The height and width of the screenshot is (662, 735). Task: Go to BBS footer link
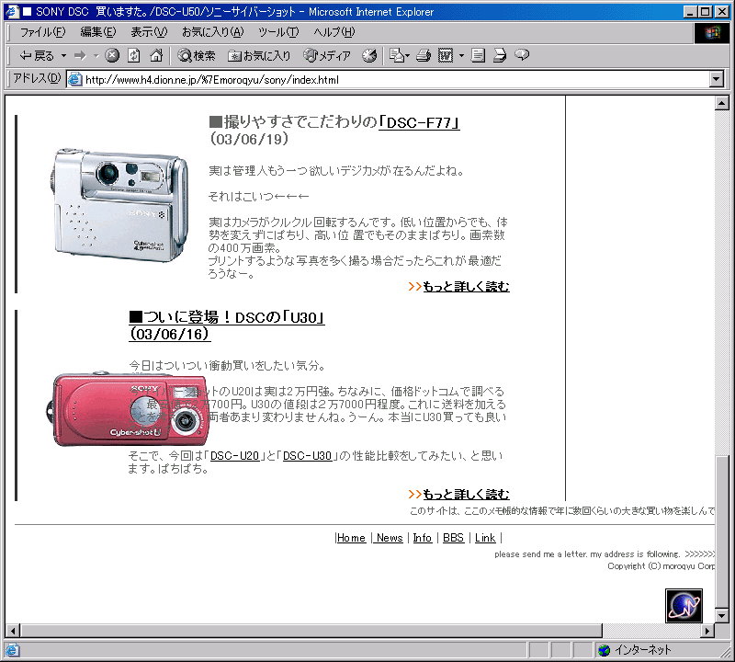(x=453, y=538)
